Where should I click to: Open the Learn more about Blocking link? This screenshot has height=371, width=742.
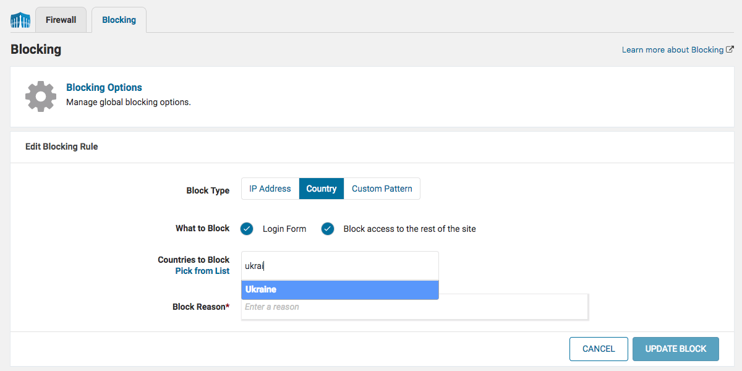coord(672,49)
